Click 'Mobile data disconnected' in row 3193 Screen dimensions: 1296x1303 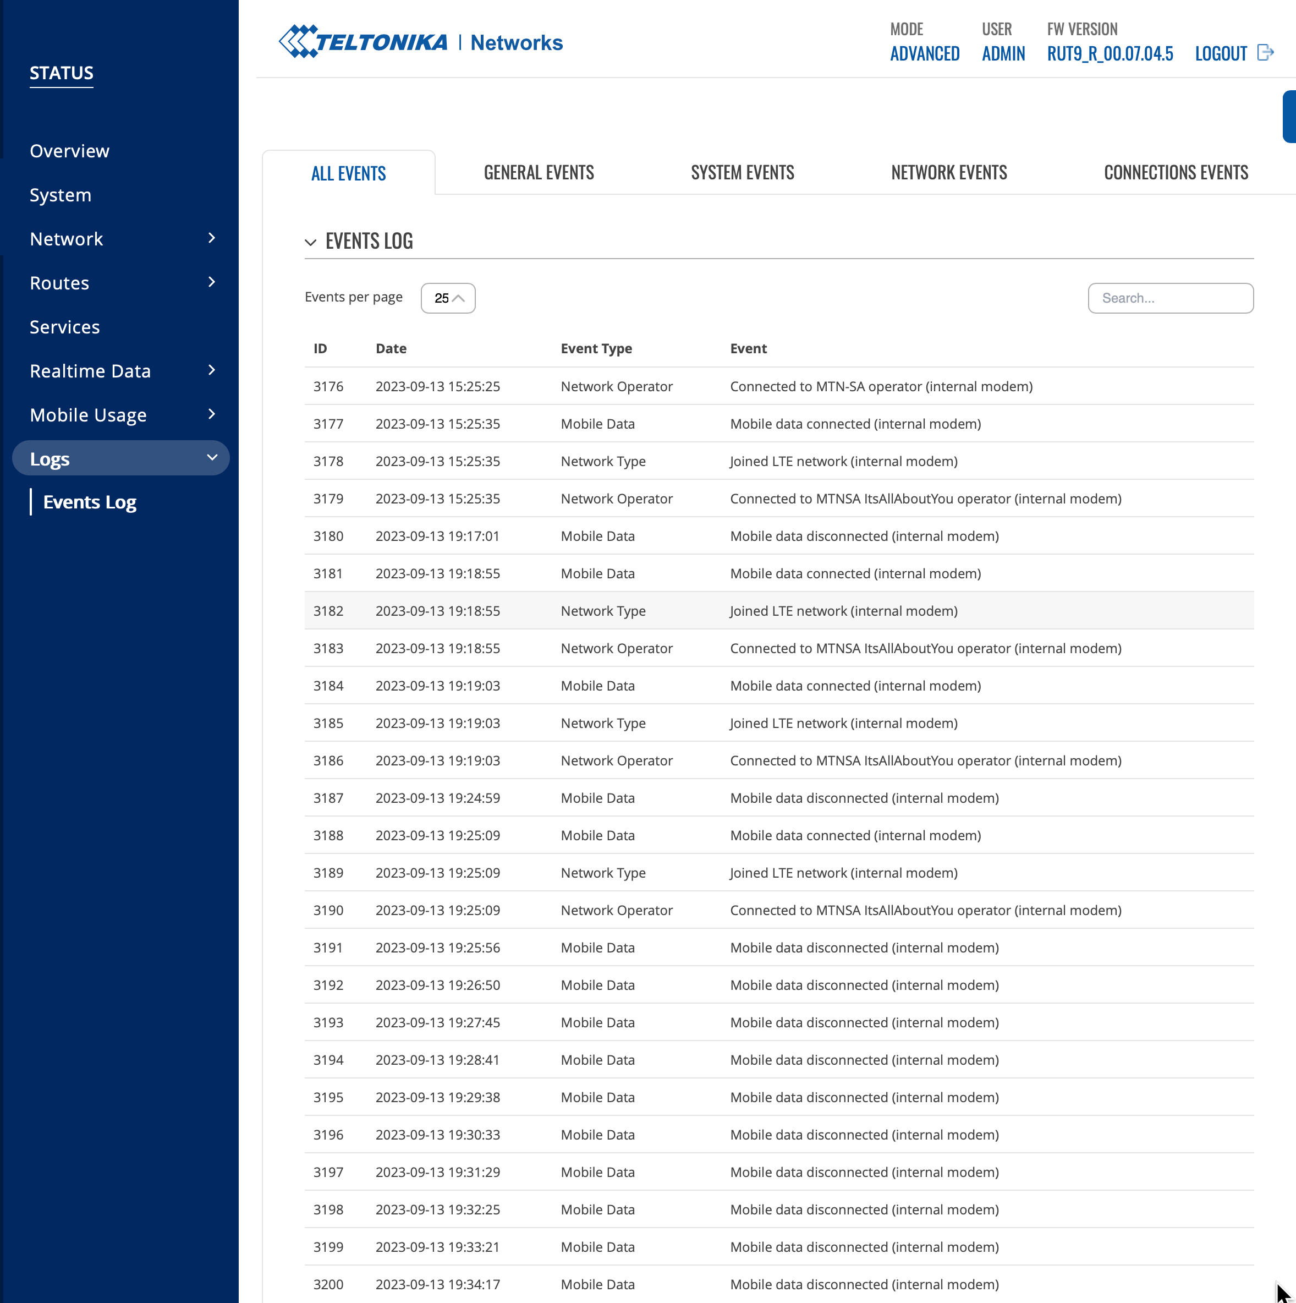pos(864,1022)
